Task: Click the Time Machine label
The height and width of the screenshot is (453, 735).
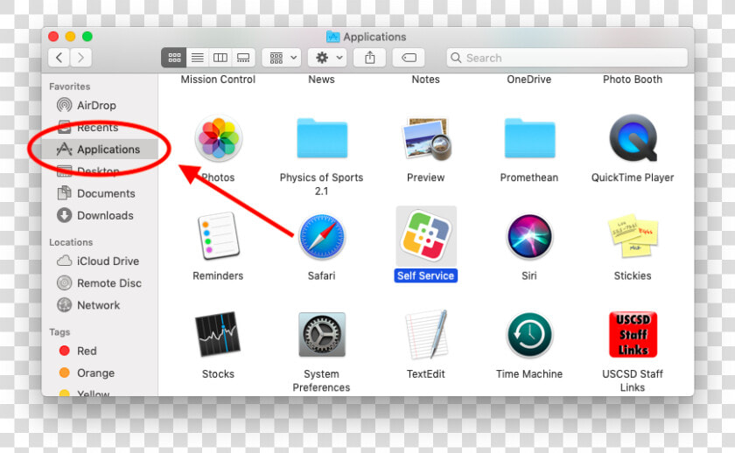Action: tap(529, 373)
